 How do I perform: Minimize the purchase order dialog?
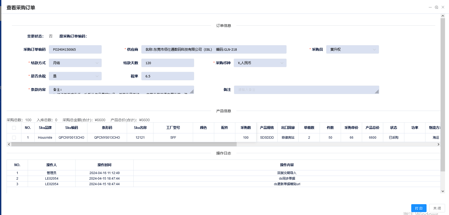point(430,7)
